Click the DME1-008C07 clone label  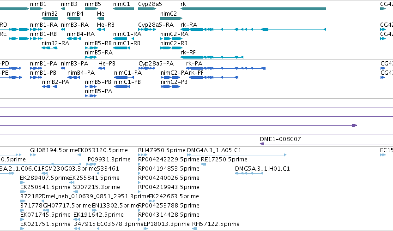(x=280, y=139)
